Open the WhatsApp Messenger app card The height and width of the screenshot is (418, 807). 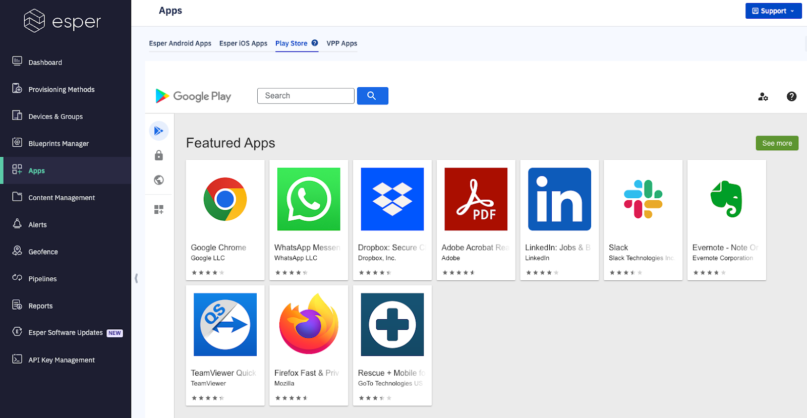pyautogui.click(x=309, y=220)
